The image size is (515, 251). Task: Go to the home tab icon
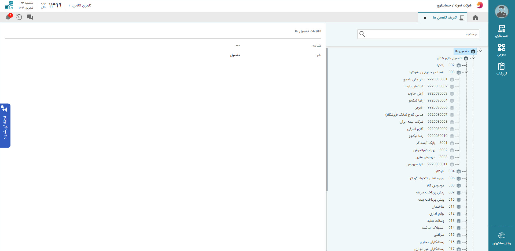coord(475,18)
